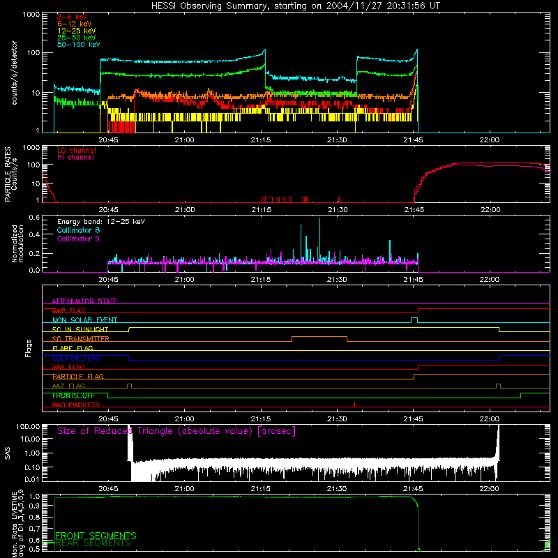Click the ECLIPSE_FLAG label

point(76,358)
